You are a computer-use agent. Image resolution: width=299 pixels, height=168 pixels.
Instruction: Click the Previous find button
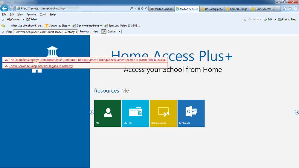[85, 32]
